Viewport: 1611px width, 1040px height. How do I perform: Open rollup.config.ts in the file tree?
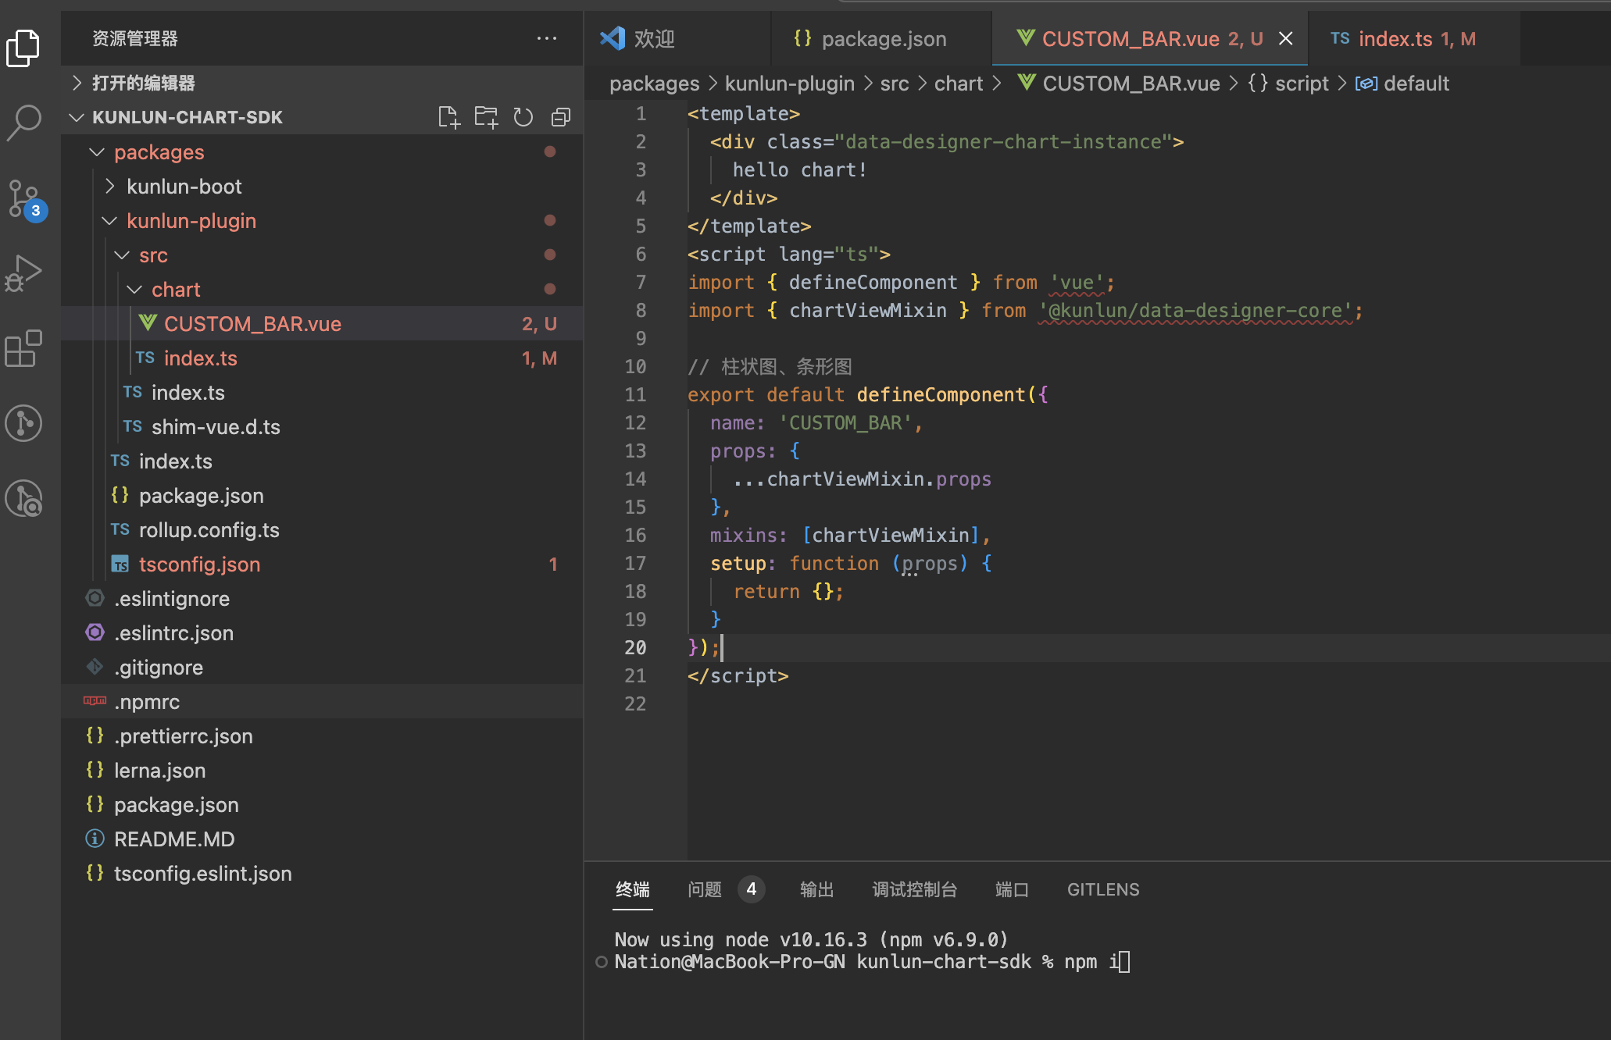pos(322,529)
